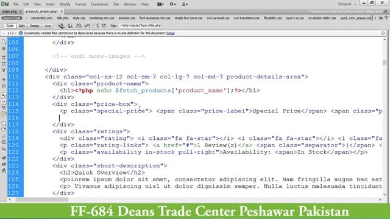Open the W3C Validation toolbar icon
Image resolution: width=390 pixels, height=219 pixels.
click(x=87, y=26)
